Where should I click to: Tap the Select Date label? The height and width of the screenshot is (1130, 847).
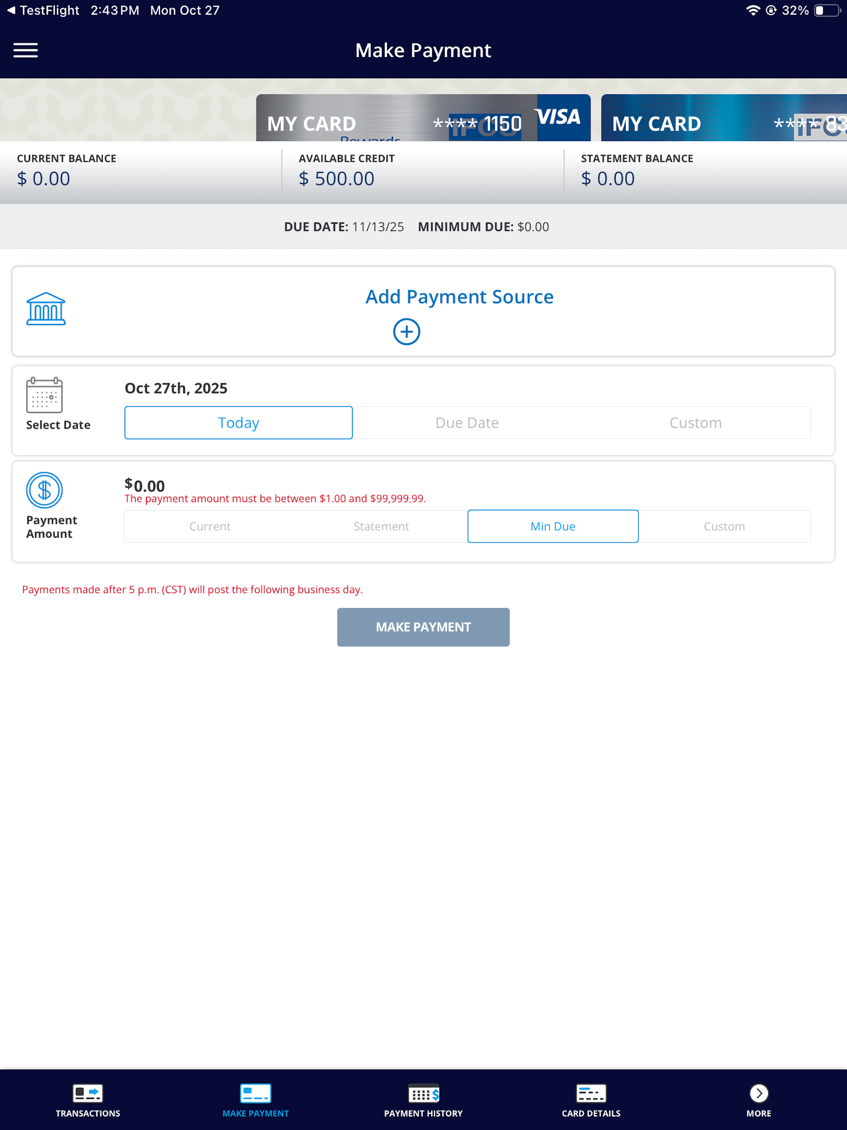[58, 424]
